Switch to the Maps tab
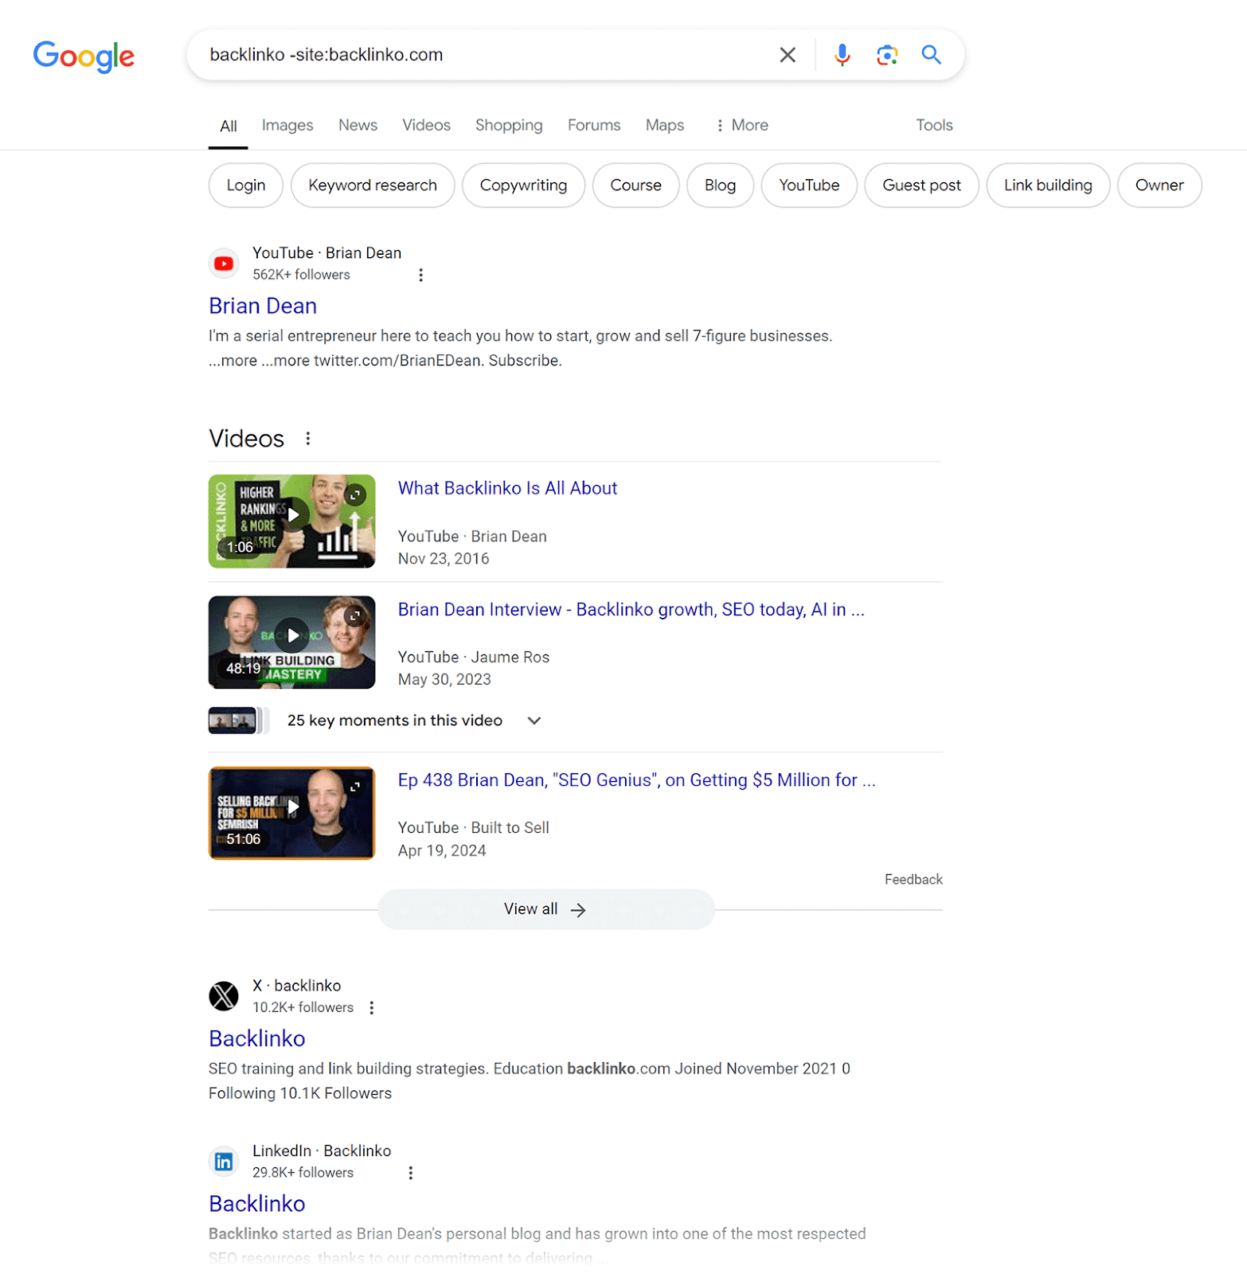Screen dimensions: 1247x1274 point(665,126)
